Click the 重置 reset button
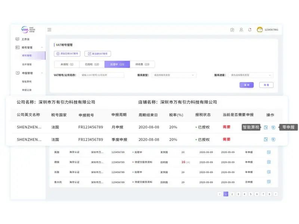This screenshot has height=224, width=299. (266, 85)
